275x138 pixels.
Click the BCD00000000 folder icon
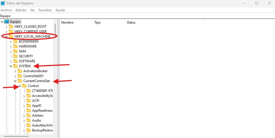(15, 41)
